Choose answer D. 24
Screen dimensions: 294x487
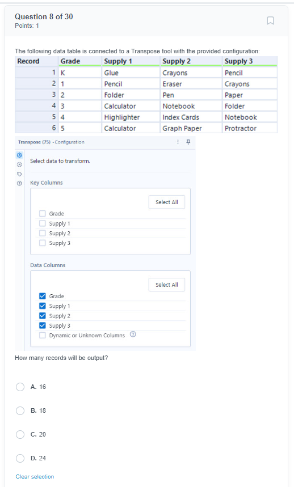click(20, 458)
